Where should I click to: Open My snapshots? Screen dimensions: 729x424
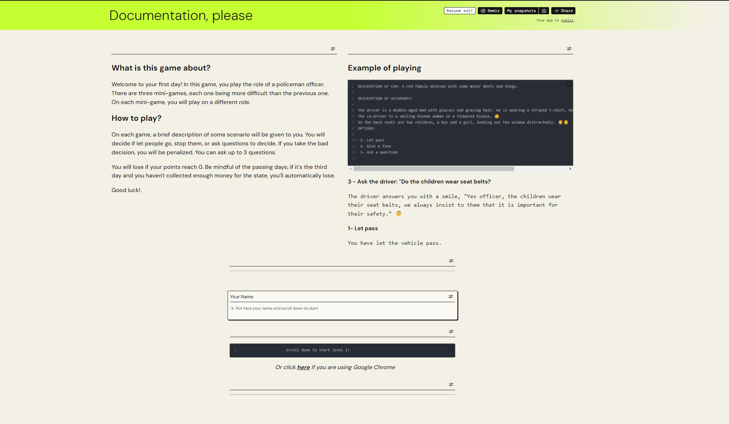[521, 10]
